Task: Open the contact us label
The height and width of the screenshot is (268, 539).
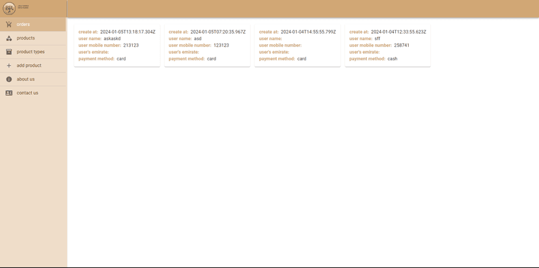Action: click(x=27, y=93)
